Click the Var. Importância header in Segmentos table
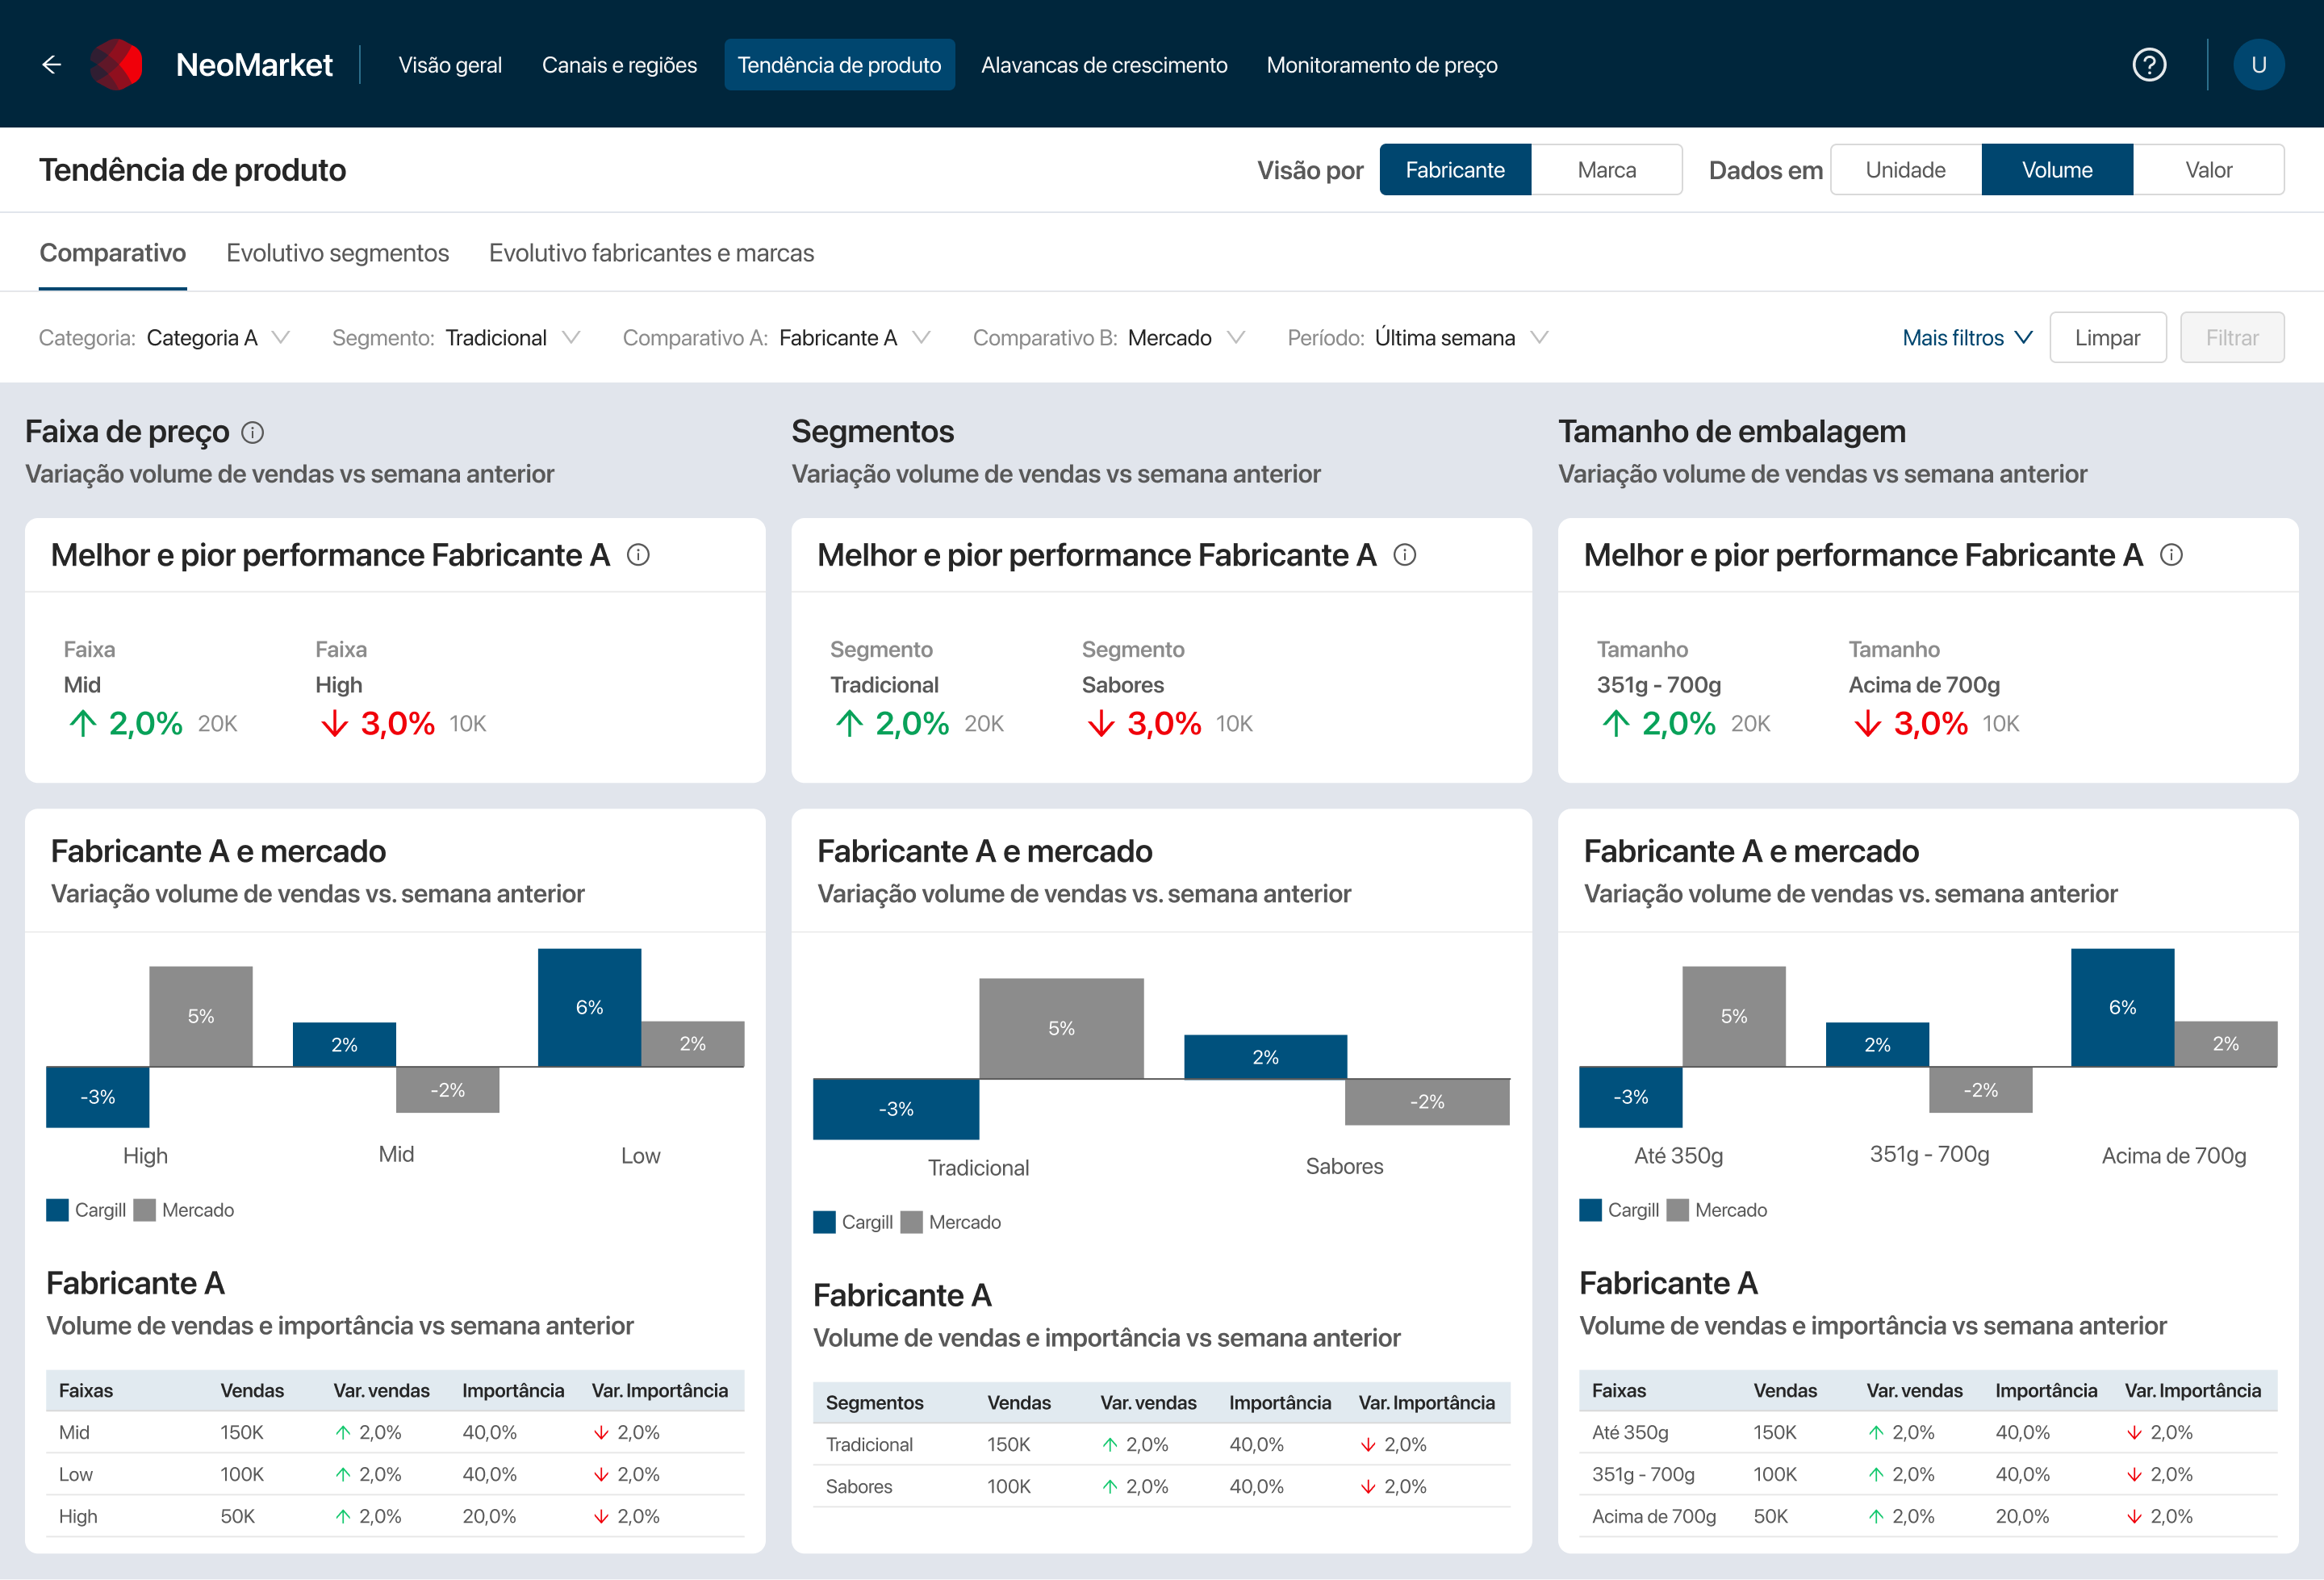The image size is (2324, 1580). click(x=1426, y=1402)
